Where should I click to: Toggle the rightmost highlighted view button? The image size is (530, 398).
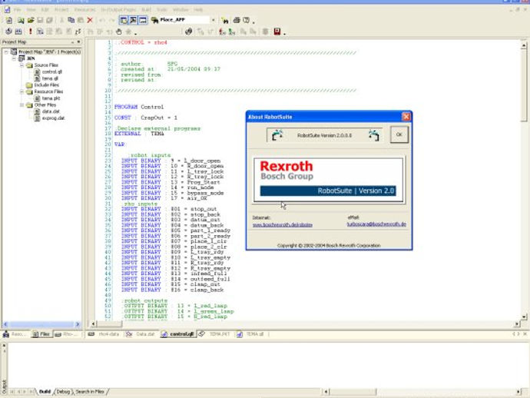coord(143,20)
